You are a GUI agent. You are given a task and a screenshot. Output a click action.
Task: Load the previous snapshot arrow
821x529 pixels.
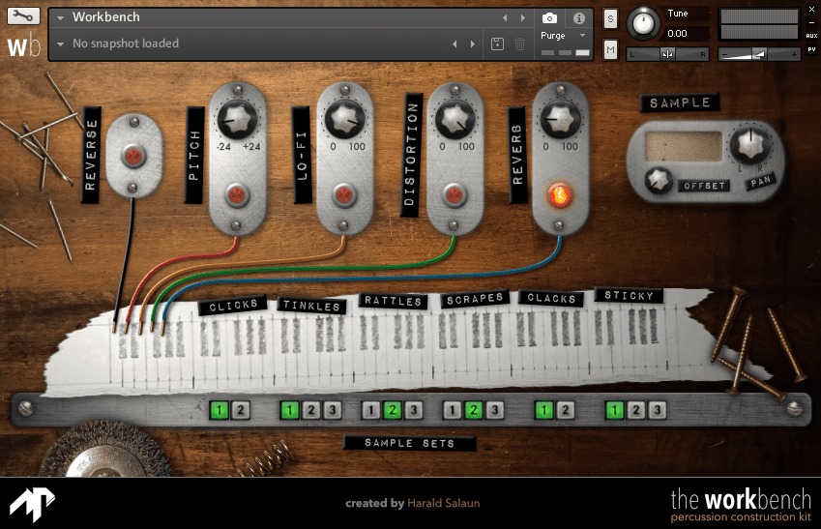pos(454,44)
